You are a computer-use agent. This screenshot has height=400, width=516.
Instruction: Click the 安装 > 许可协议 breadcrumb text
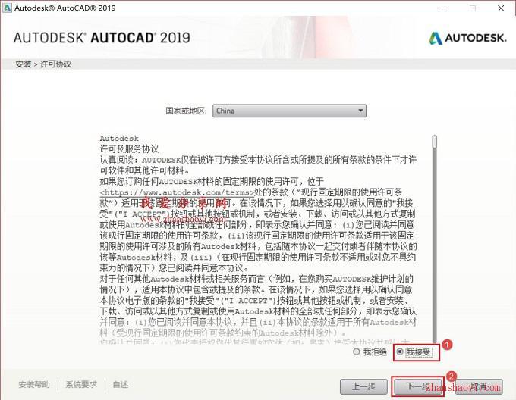(43, 64)
